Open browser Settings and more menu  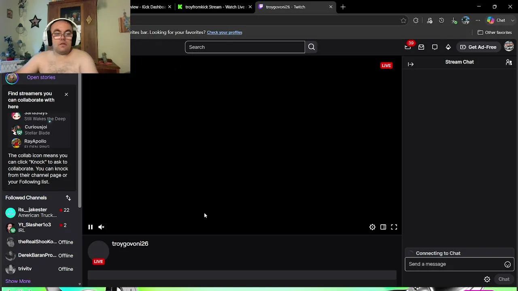(x=478, y=21)
